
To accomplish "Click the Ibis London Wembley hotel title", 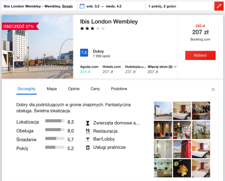I will 109,21.
